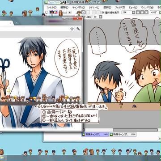
Task: Open the ファイル(F) menu in SAI
Action: (51, 7)
